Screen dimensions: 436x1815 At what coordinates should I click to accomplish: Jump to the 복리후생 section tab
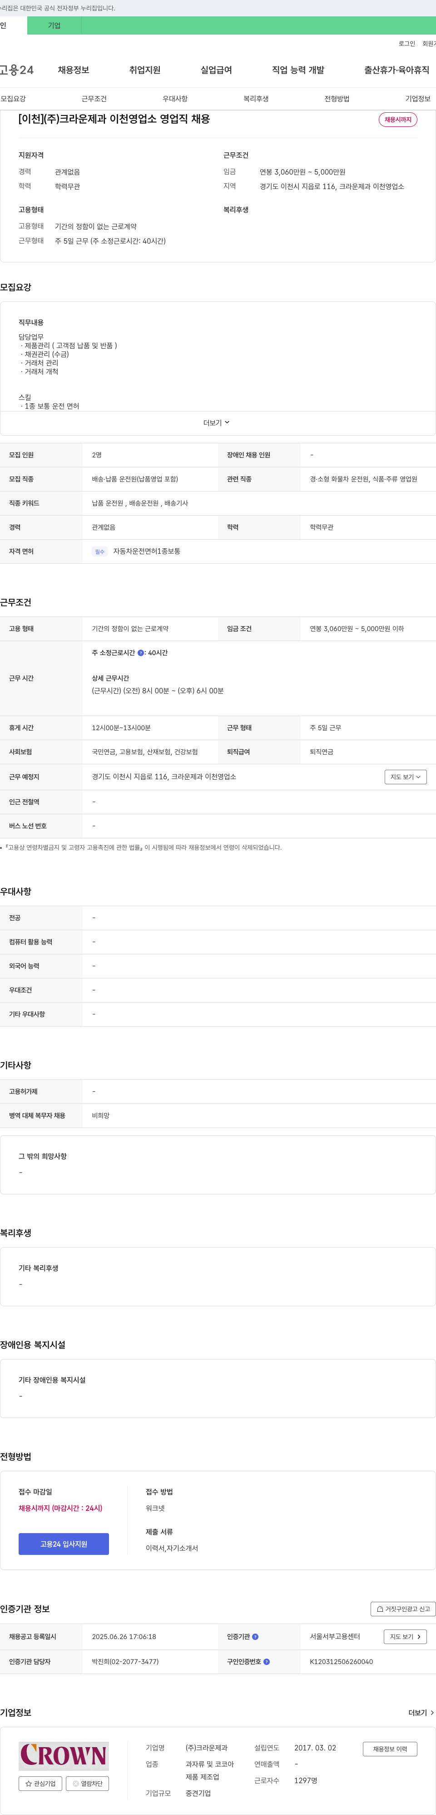[x=257, y=99]
